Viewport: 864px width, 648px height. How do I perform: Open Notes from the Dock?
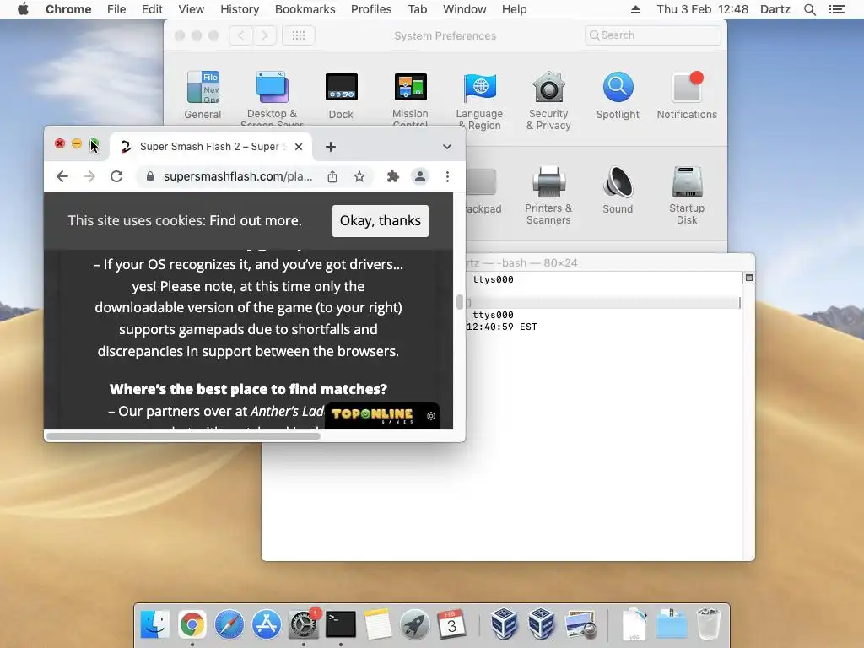(x=377, y=624)
